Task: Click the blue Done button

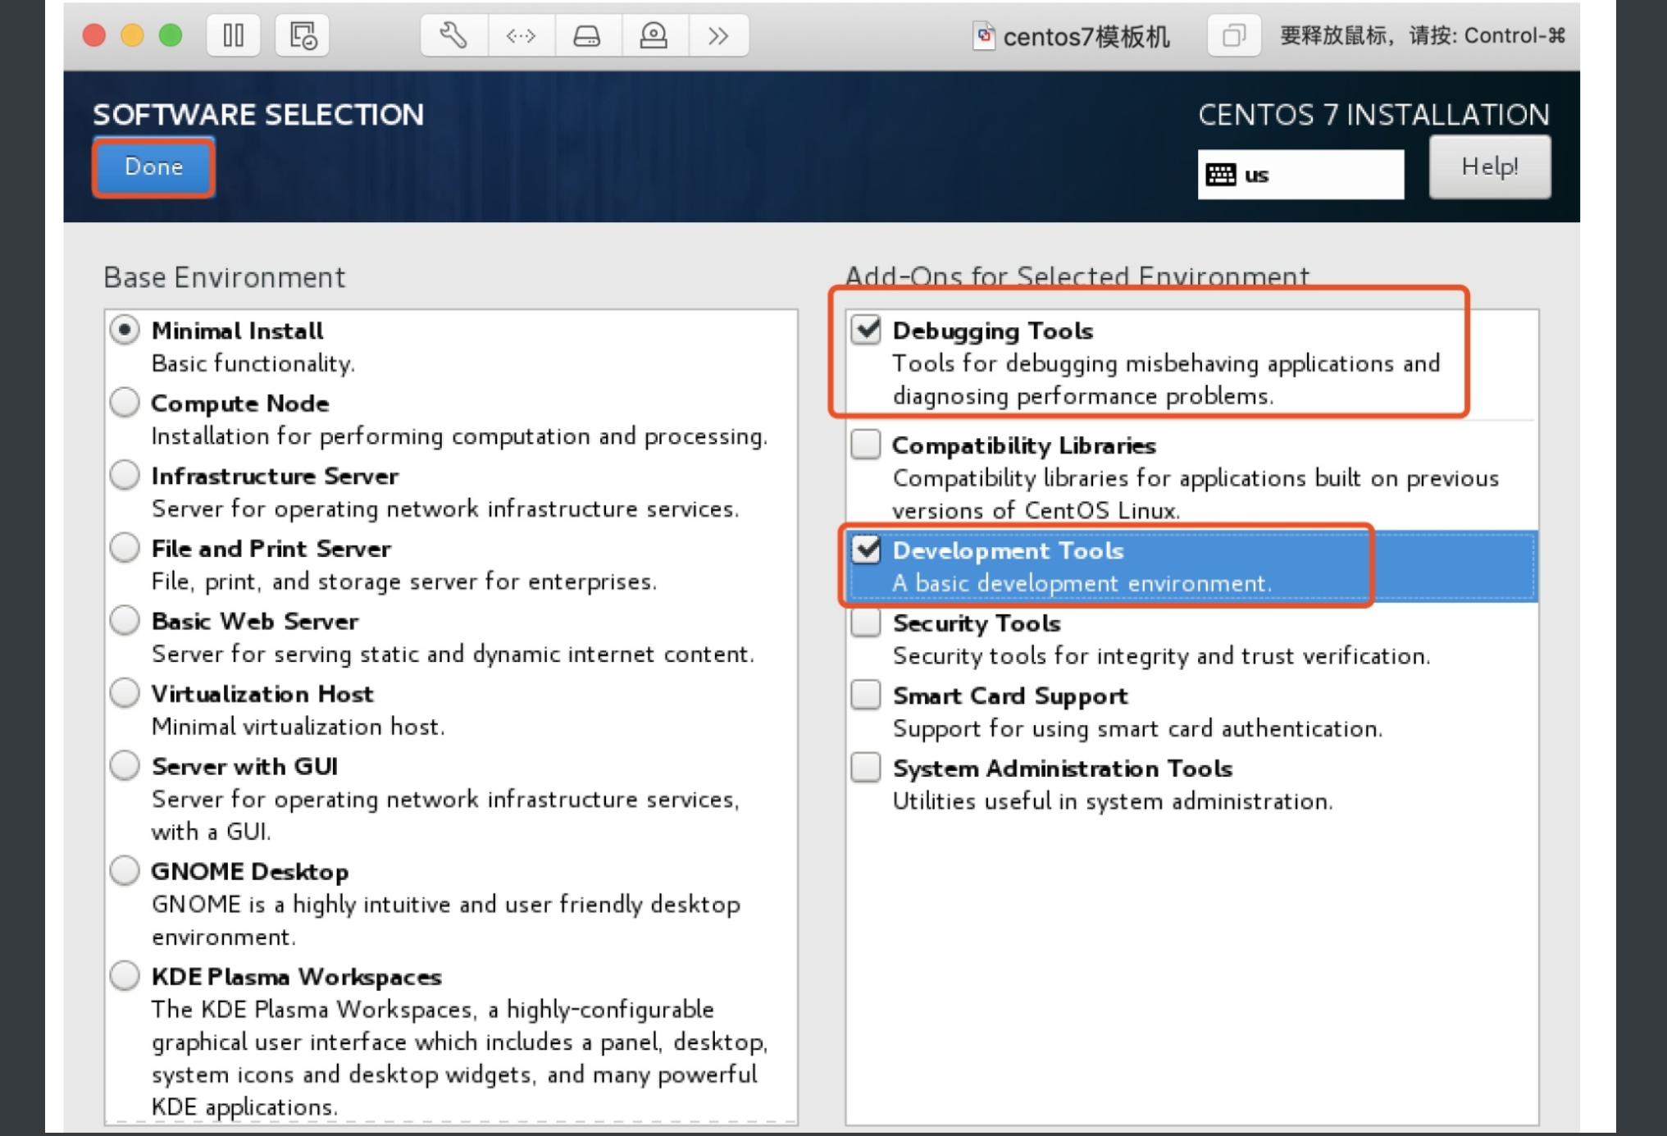Action: [x=154, y=167]
